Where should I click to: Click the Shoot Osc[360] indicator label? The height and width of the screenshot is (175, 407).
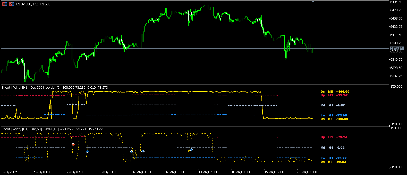tap(55, 88)
